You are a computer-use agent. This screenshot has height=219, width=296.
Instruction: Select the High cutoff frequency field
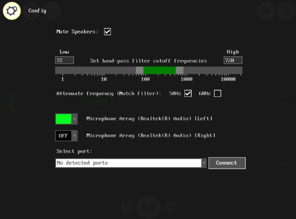(233, 60)
